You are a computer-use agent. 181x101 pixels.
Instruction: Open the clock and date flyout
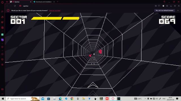coord(170,98)
